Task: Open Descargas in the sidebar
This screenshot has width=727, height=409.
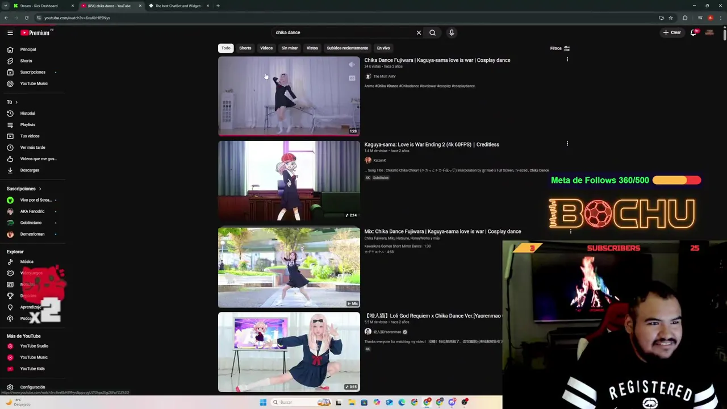Action: tap(30, 170)
